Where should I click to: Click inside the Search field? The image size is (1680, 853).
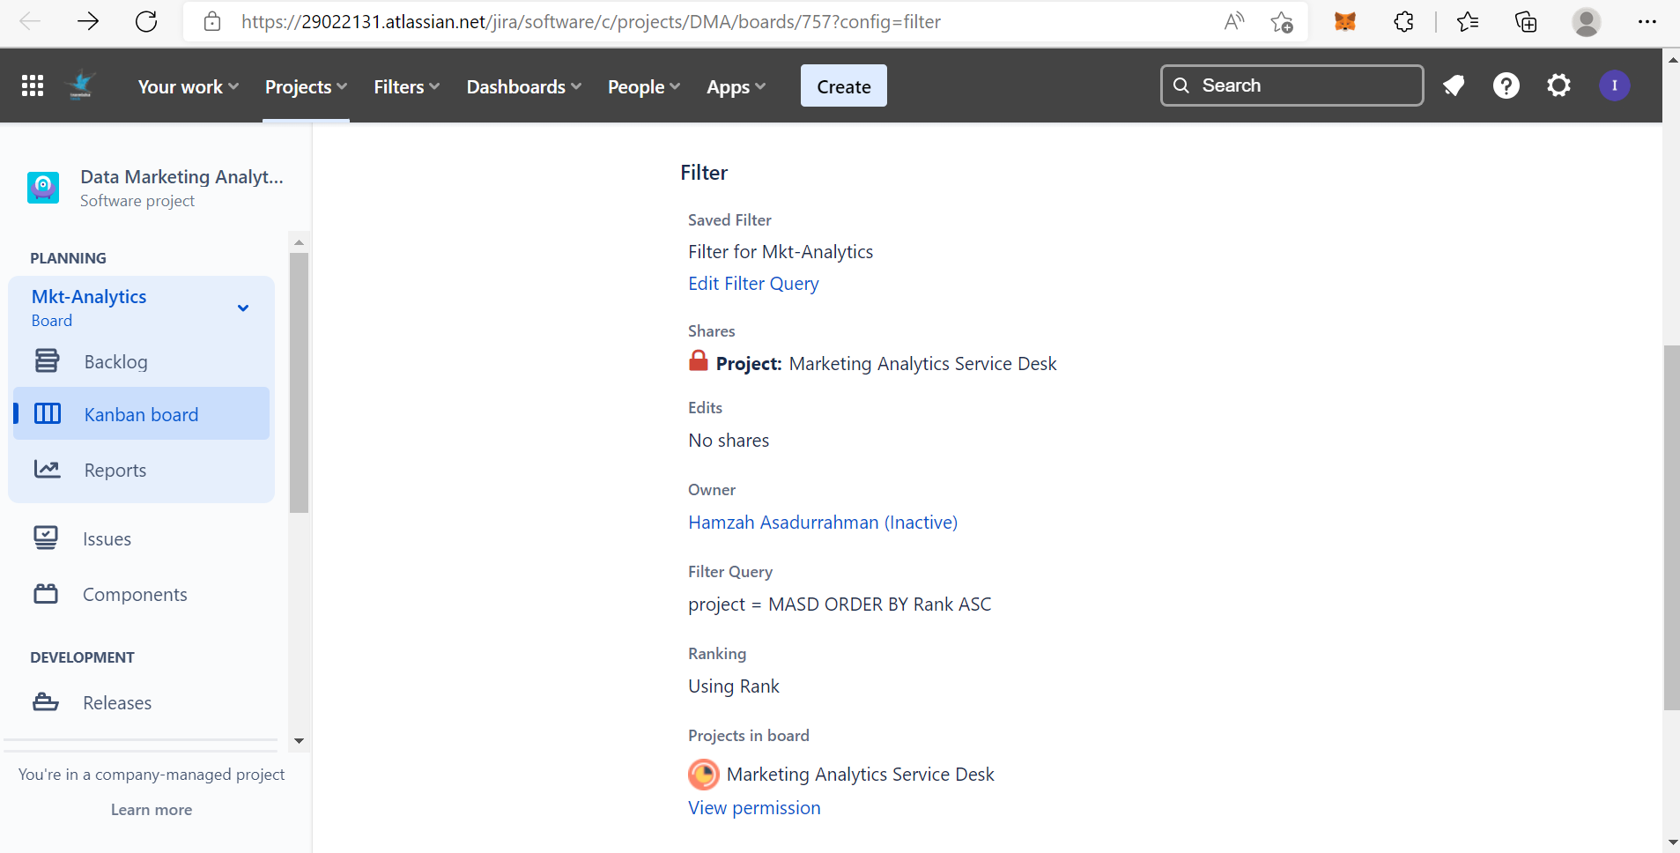click(x=1291, y=85)
